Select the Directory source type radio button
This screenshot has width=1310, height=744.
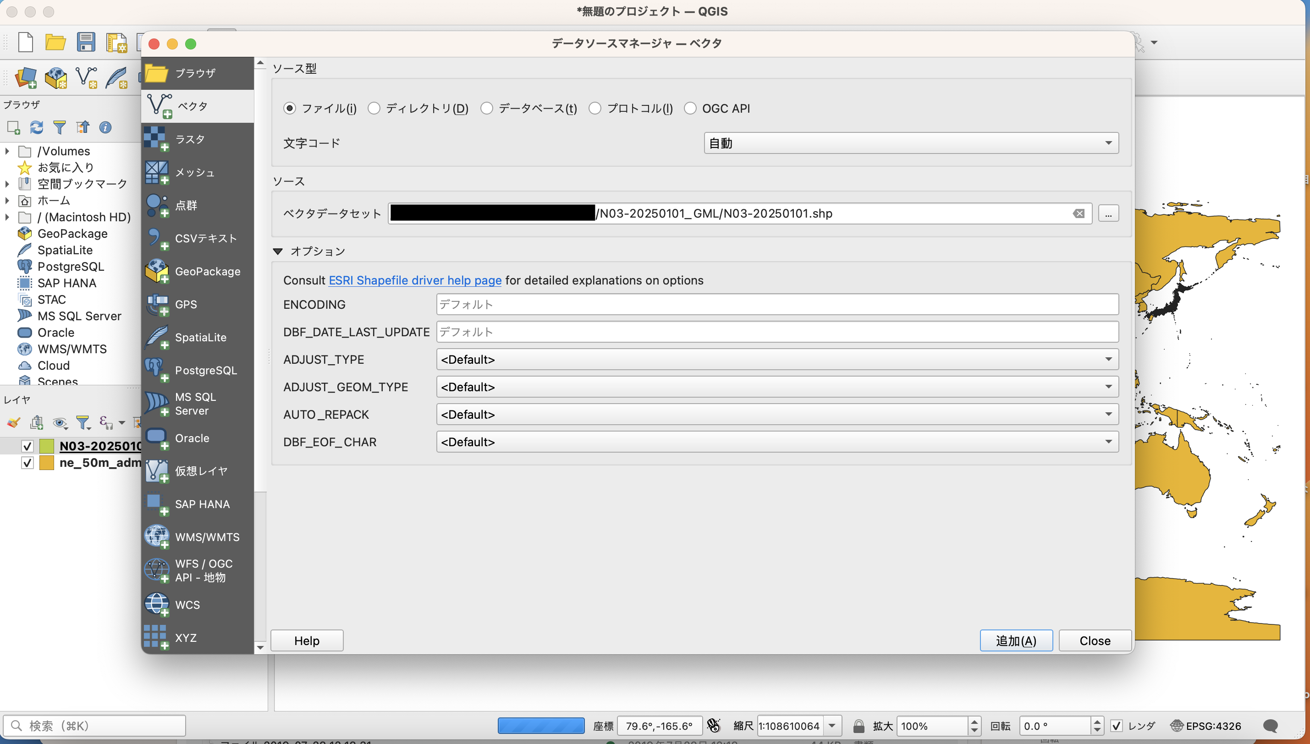(x=374, y=108)
